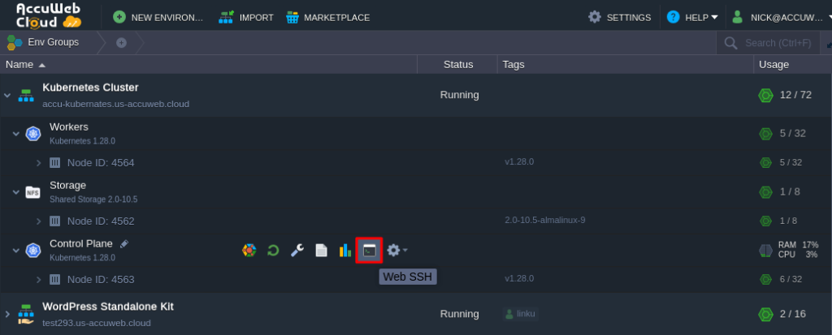Open Control Plane gear additional options dropdown
The image size is (832, 335).
[x=396, y=251]
